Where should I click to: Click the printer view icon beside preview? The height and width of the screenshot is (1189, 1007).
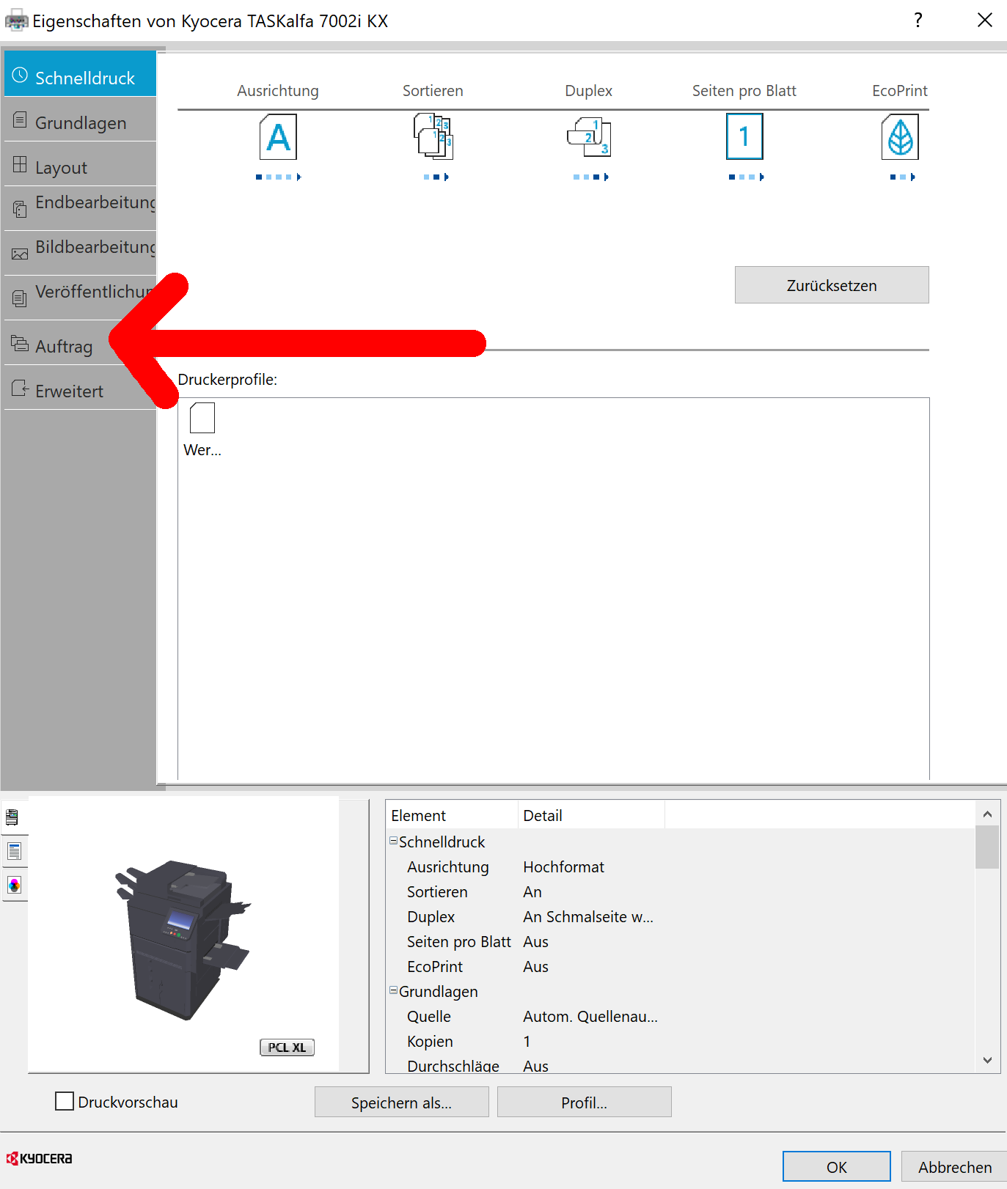tap(13, 817)
